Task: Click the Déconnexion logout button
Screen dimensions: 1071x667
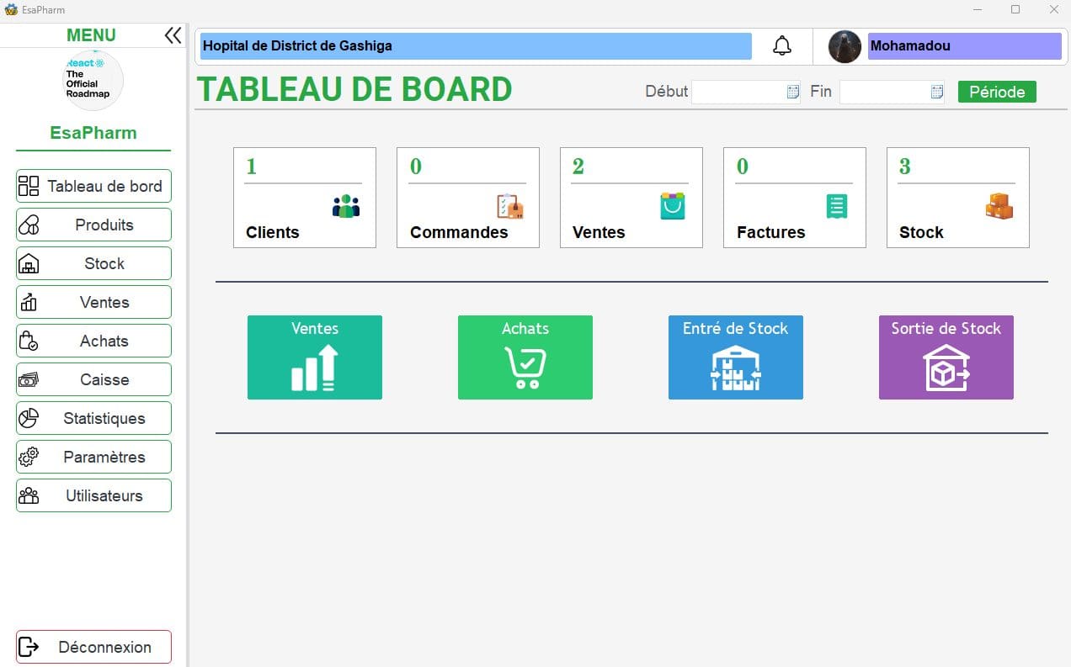Action: click(x=93, y=647)
